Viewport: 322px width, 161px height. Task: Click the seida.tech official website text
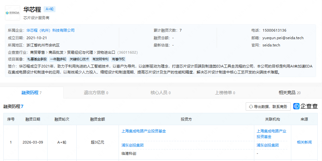271,45
